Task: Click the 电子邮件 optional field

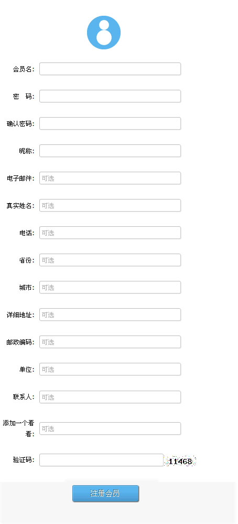Action: [x=110, y=178]
